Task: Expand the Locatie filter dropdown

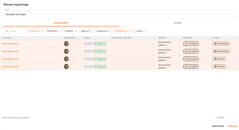Action: pyautogui.click(x=140, y=31)
